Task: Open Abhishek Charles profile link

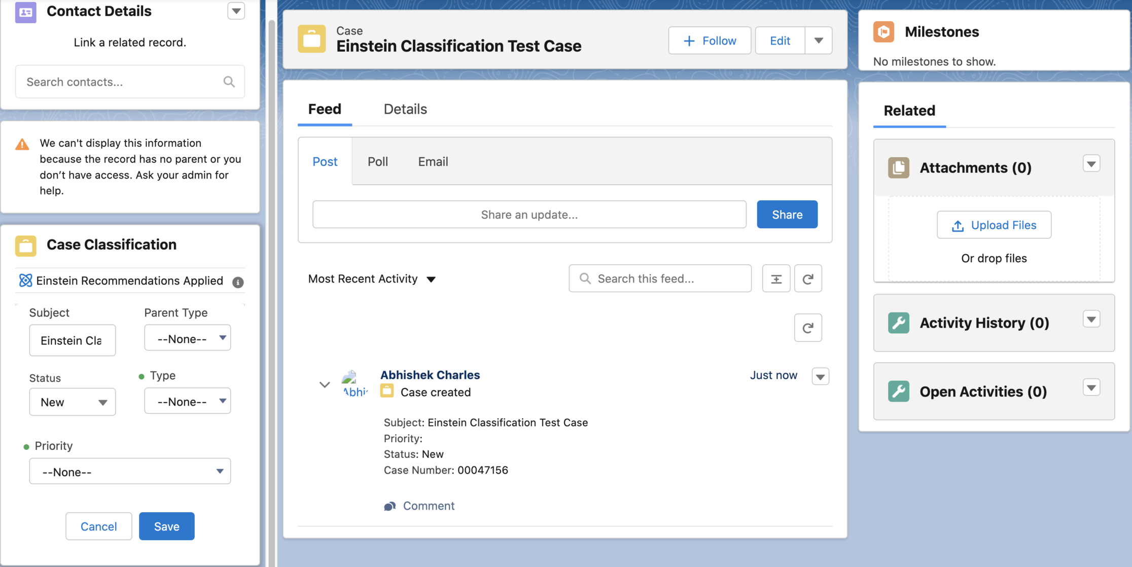Action: [x=430, y=375]
